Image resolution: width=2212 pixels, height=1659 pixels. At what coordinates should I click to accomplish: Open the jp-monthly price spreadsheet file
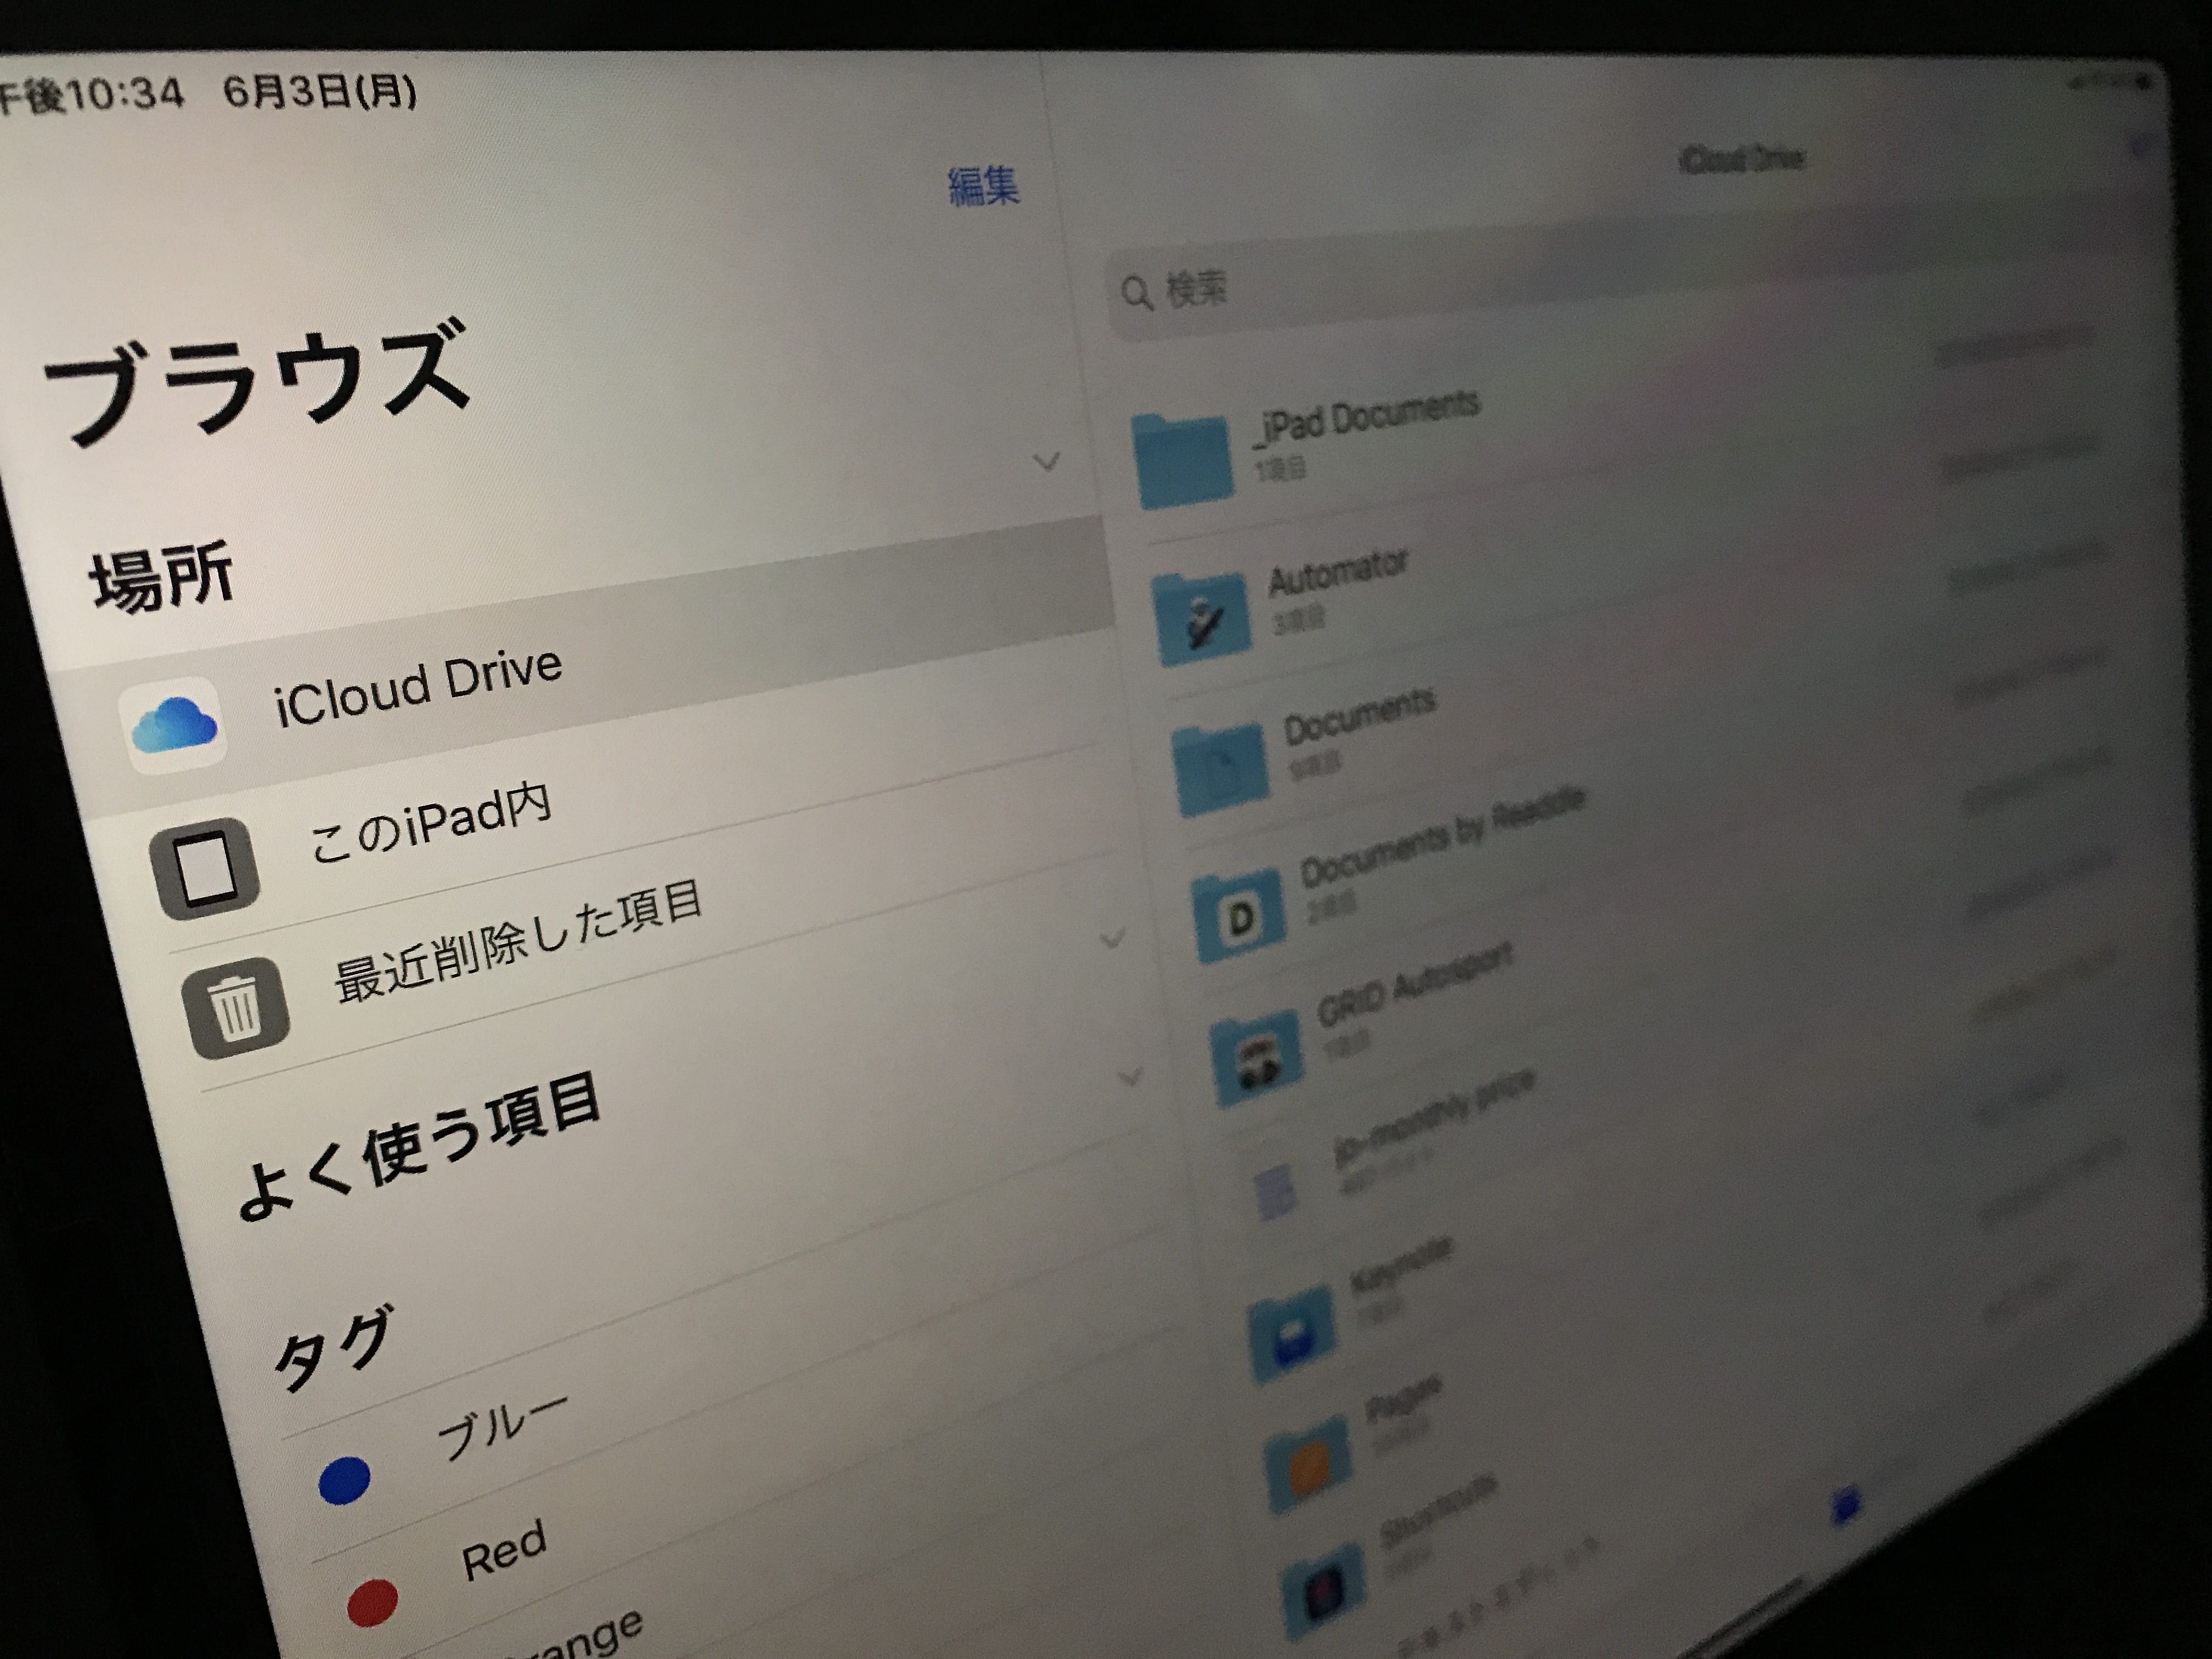pos(1275,1192)
